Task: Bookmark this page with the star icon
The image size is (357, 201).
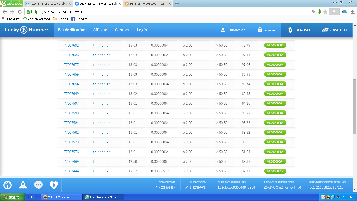Action: pyautogui.click(x=325, y=12)
